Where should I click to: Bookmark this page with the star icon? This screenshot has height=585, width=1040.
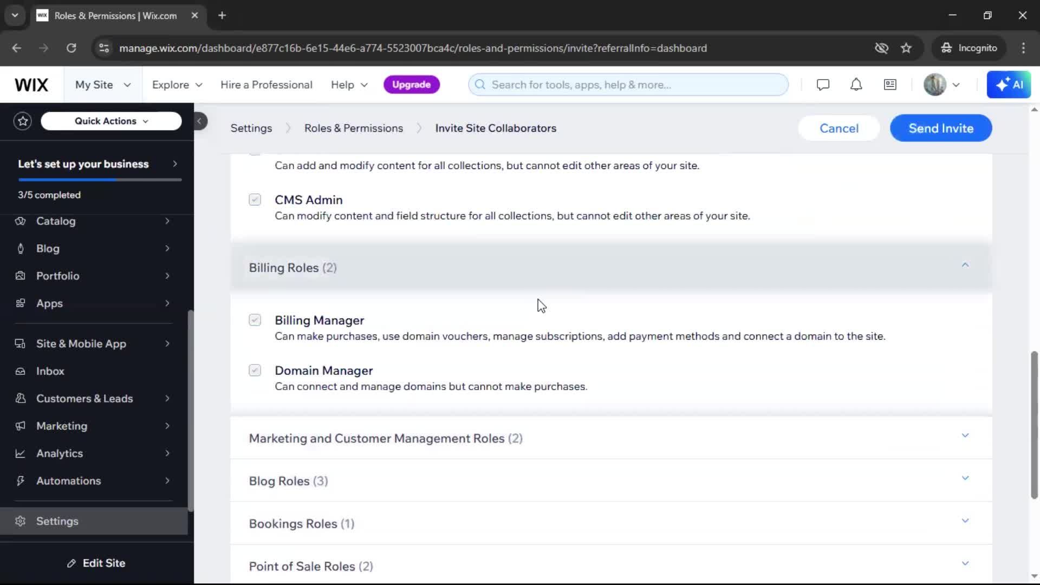click(906, 48)
